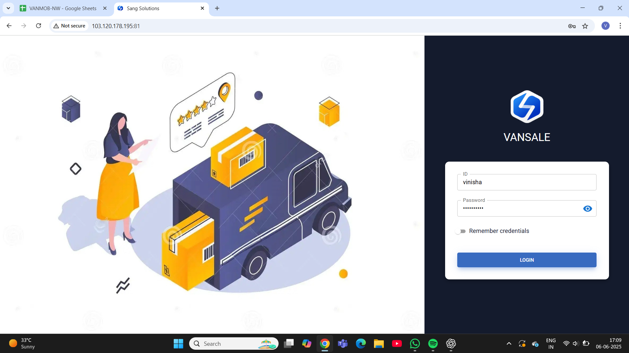The height and width of the screenshot is (353, 629).
Task: Switch to the VANMOB-NW Google Sheets tab
Action: click(x=63, y=9)
